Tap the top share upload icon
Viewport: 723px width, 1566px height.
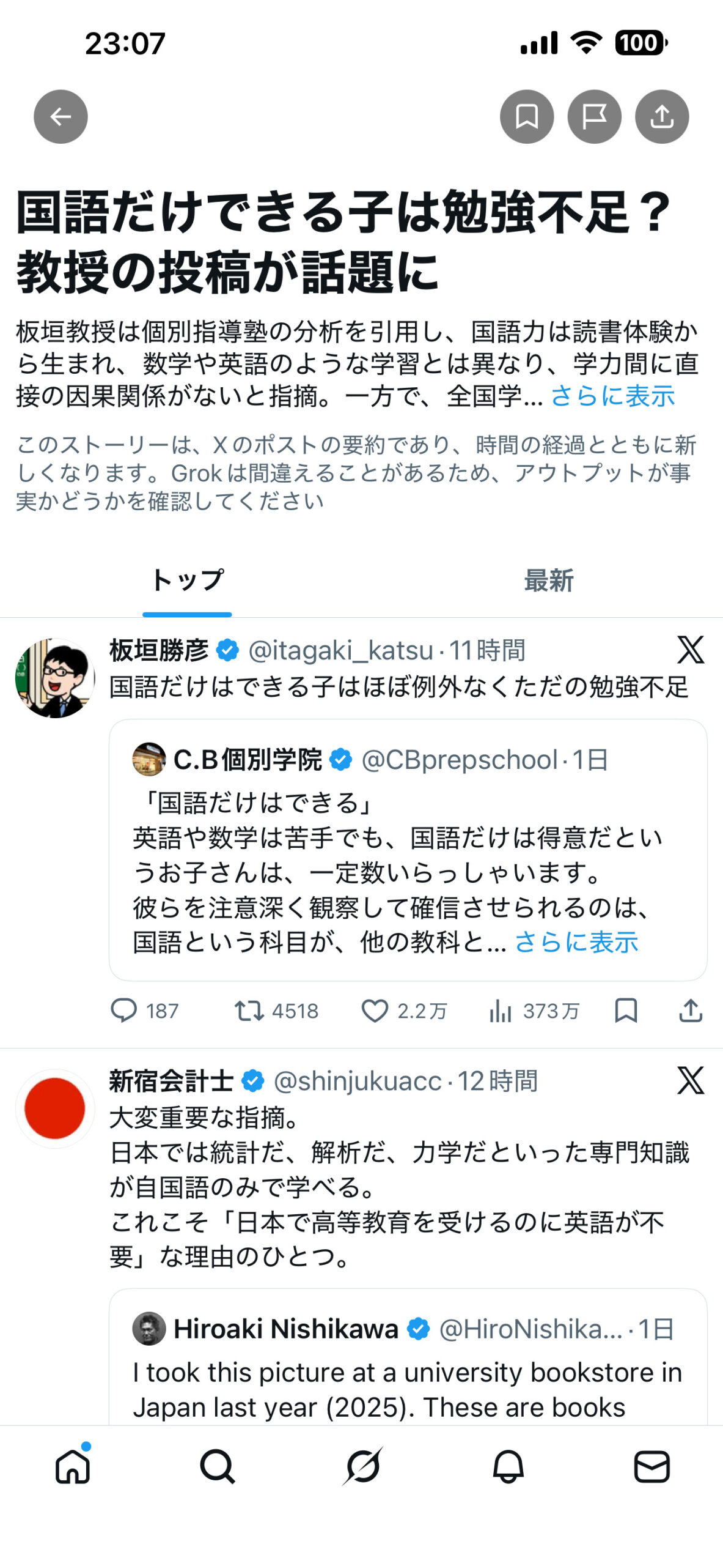pyautogui.click(x=662, y=116)
